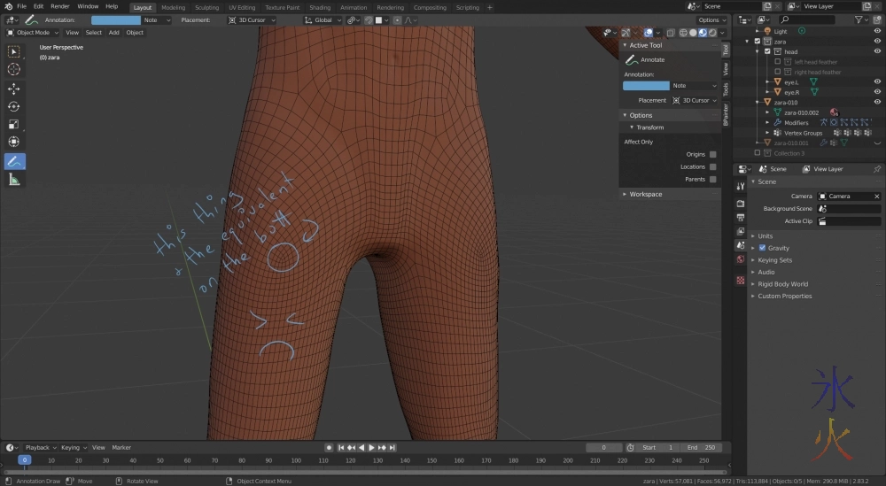This screenshot has height=486, width=886.
Task: Select the Select Box tool
Action: click(14, 51)
